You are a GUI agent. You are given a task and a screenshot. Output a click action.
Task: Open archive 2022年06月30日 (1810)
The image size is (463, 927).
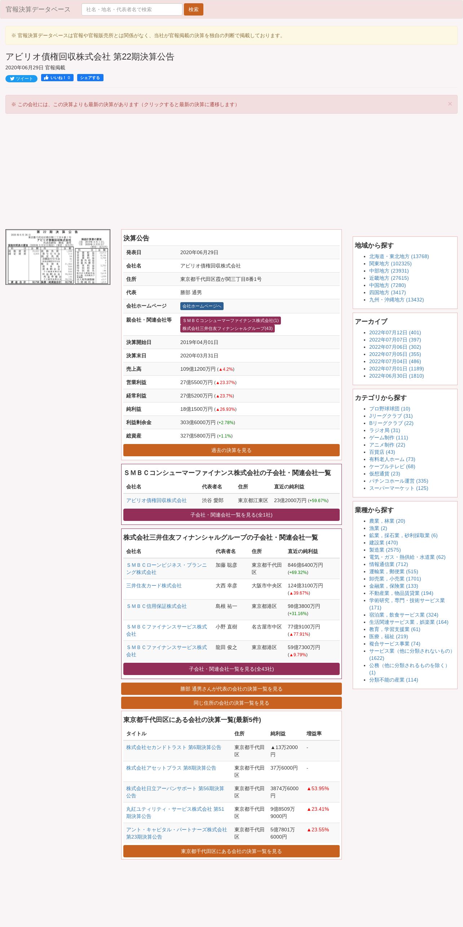coord(396,376)
